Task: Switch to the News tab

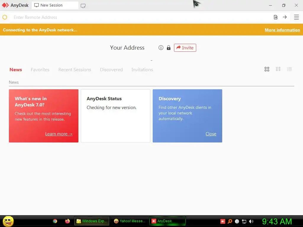Action: [x=16, y=70]
